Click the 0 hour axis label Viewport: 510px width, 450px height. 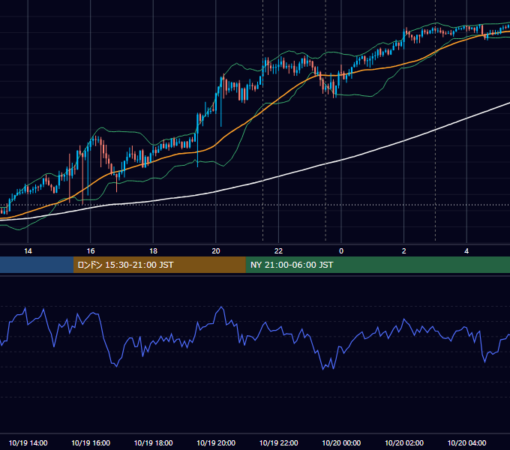click(x=341, y=251)
